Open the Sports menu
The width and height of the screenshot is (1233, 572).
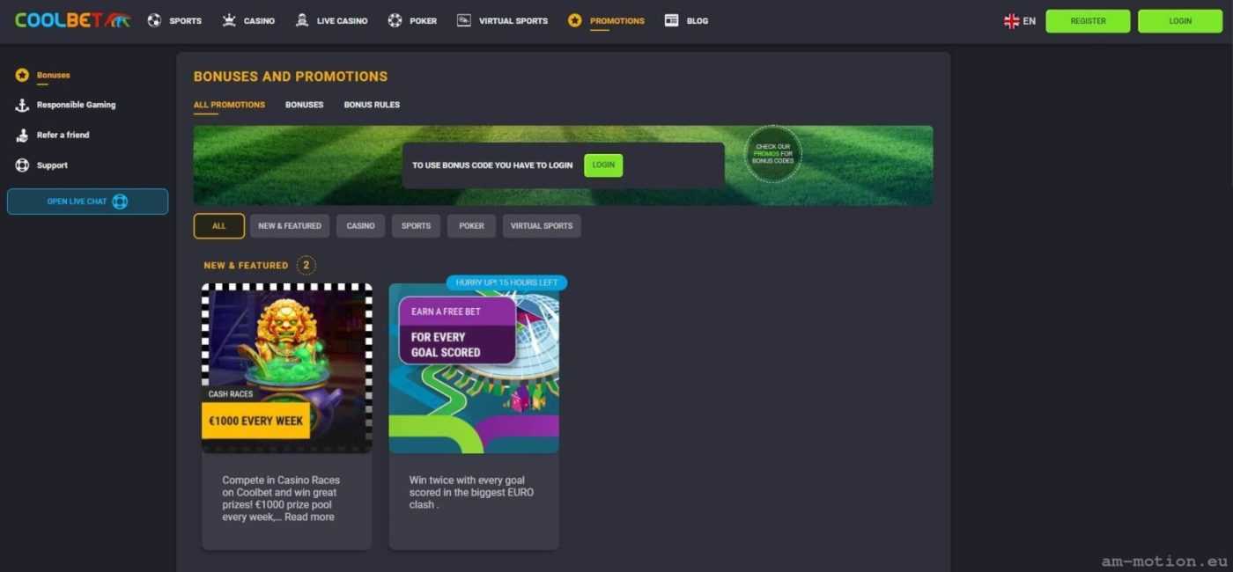(185, 21)
